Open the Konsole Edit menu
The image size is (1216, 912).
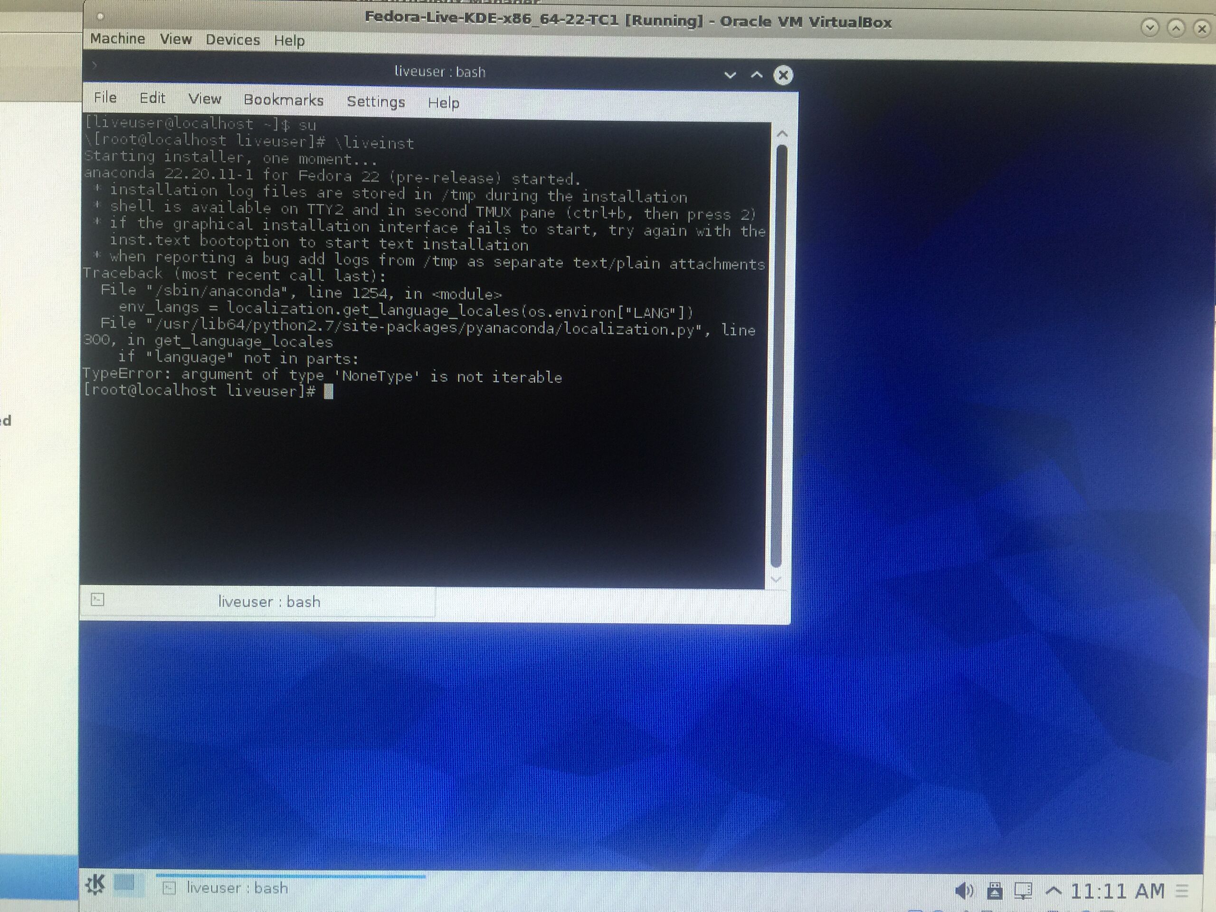152,98
